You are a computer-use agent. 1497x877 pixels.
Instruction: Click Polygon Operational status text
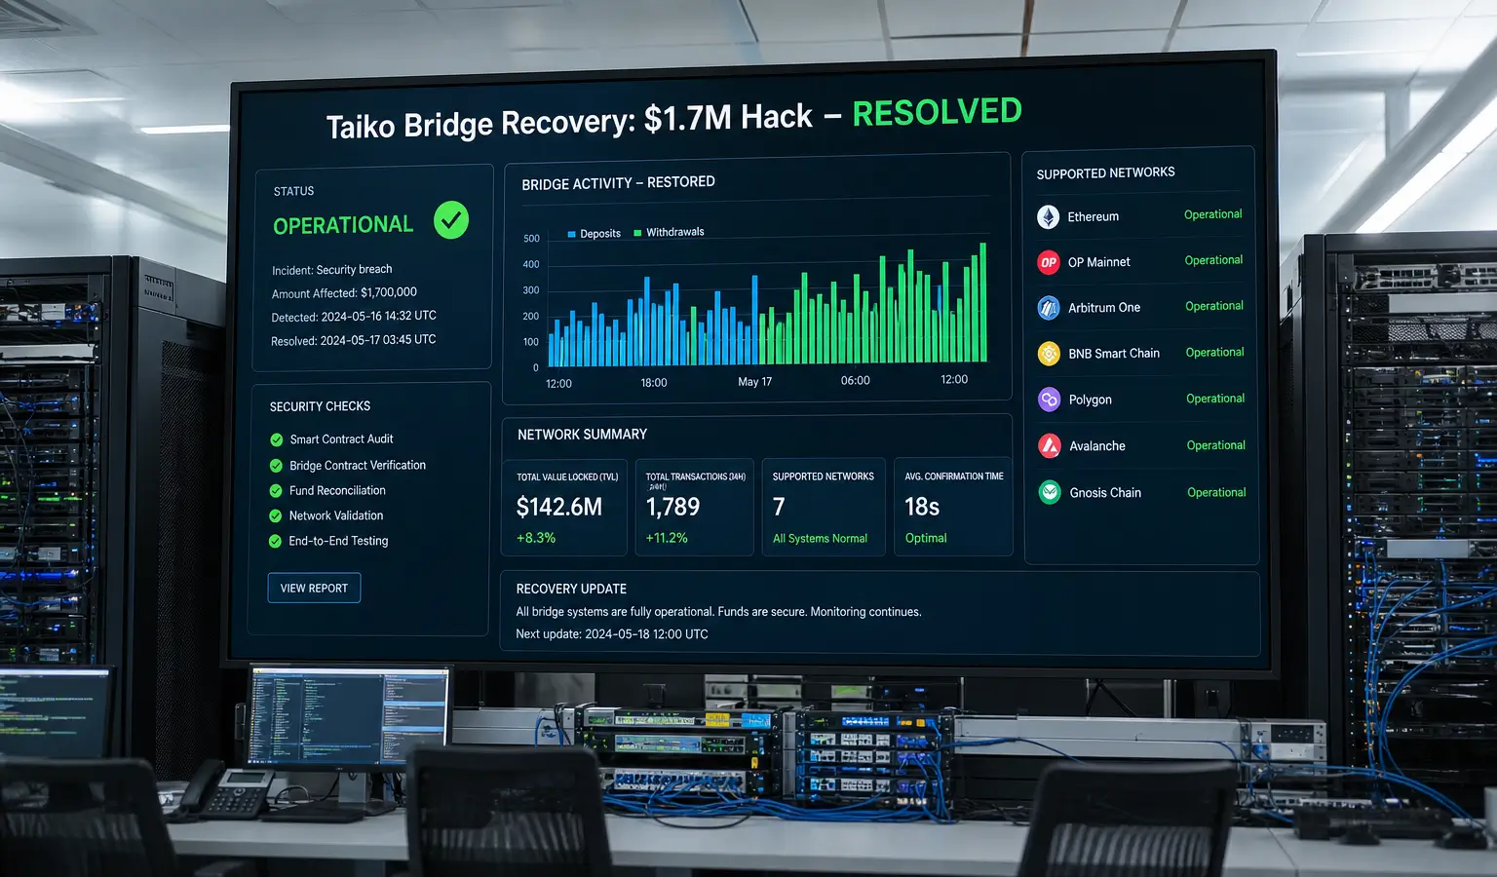pos(1215,399)
